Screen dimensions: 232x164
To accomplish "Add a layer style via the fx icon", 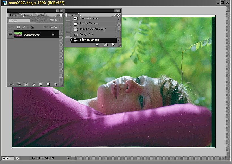I will pos(19,84).
